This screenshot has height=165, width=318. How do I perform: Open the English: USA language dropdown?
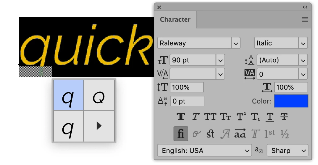[x=204, y=150]
